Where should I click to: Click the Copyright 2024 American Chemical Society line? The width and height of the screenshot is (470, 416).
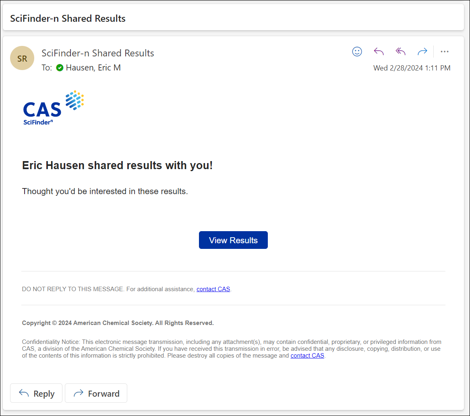118,323
